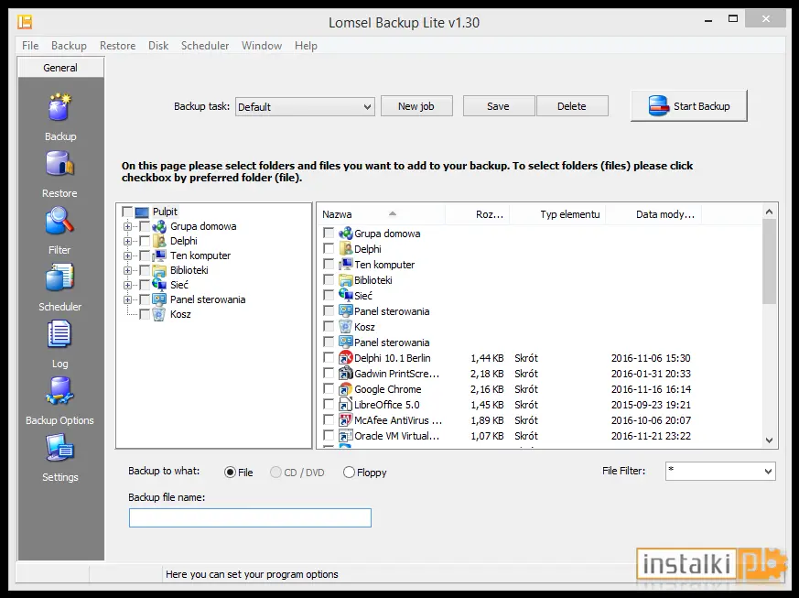The image size is (799, 598).
Task: Check the Pulpit root checkbox in the tree
Action: pos(127,212)
